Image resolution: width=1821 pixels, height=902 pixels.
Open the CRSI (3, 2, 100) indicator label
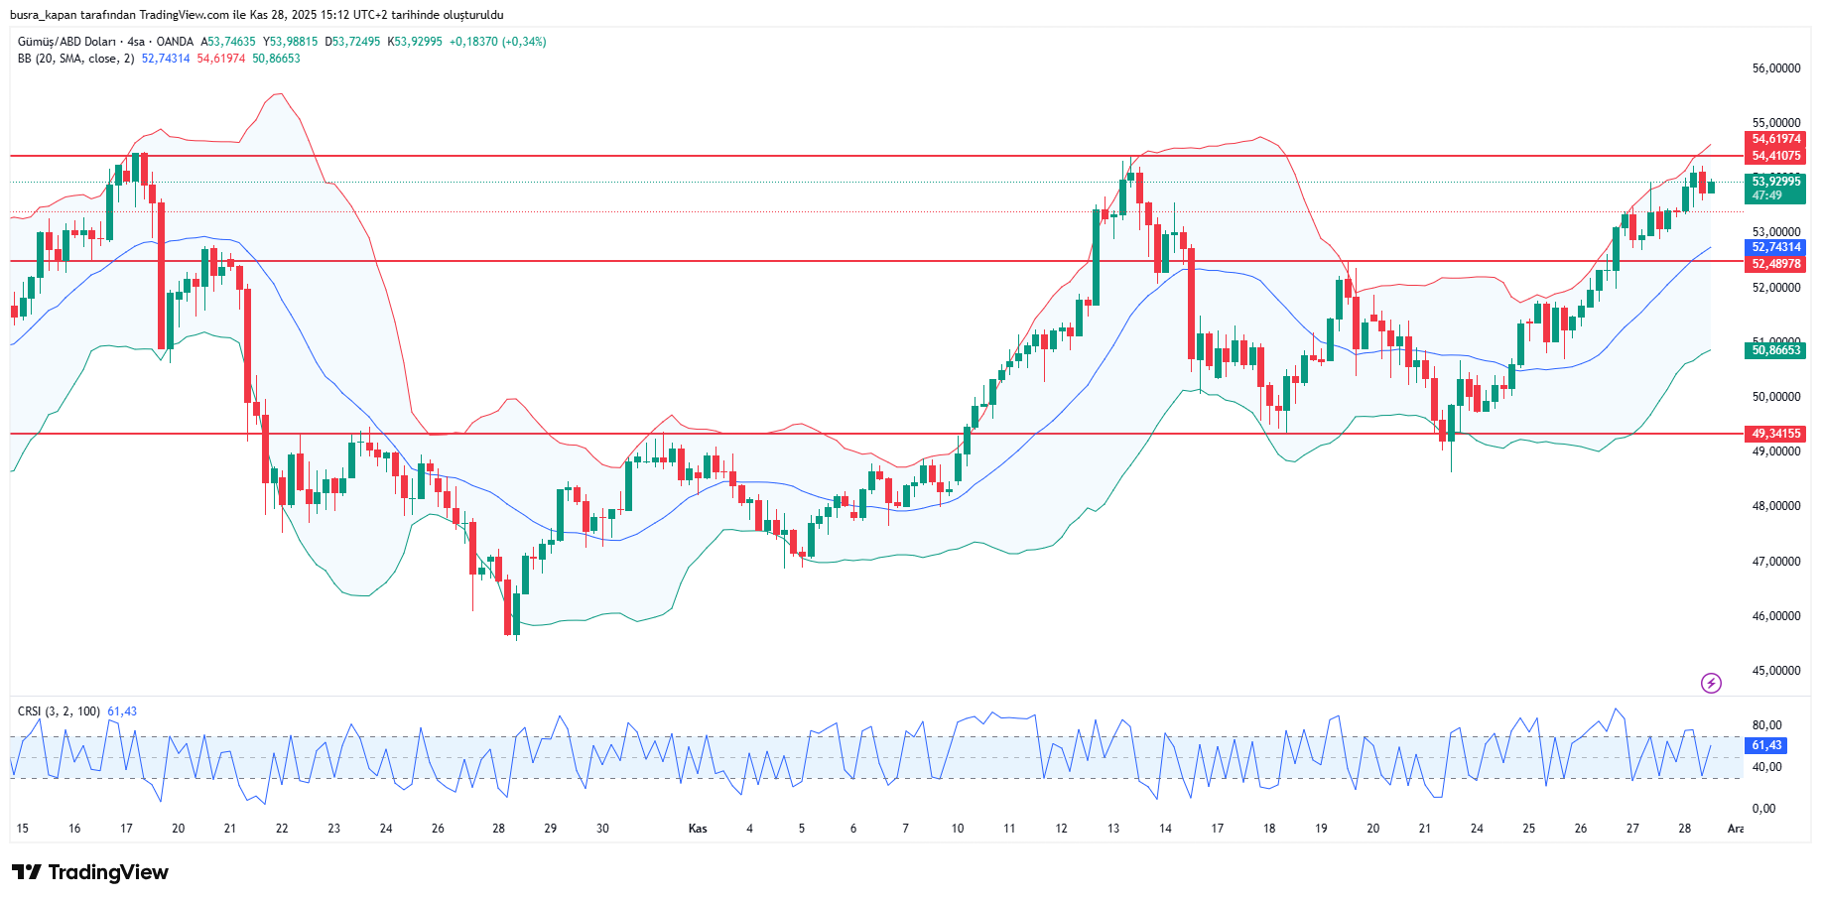coord(58,711)
